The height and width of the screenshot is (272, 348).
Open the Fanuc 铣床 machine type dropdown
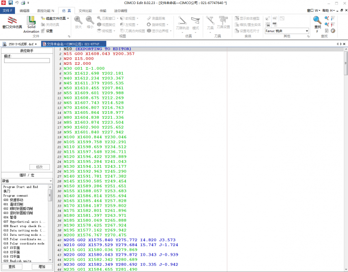pyautogui.click(x=307, y=31)
